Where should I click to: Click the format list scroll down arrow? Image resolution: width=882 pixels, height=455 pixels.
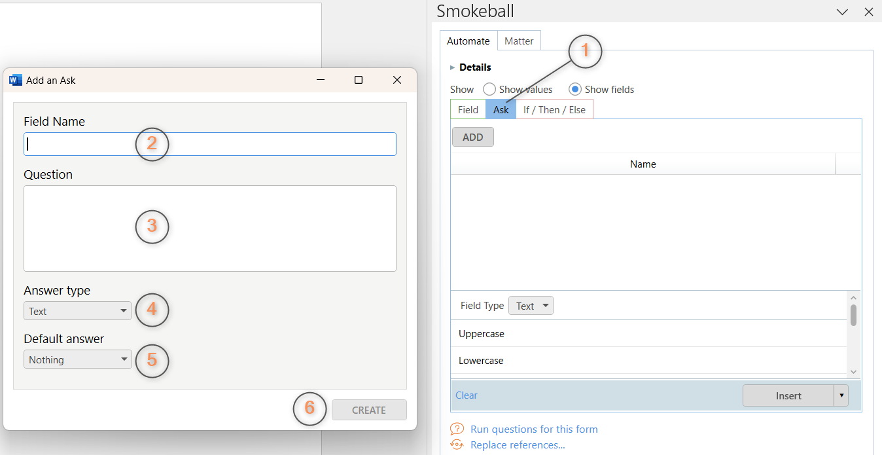(x=853, y=371)
